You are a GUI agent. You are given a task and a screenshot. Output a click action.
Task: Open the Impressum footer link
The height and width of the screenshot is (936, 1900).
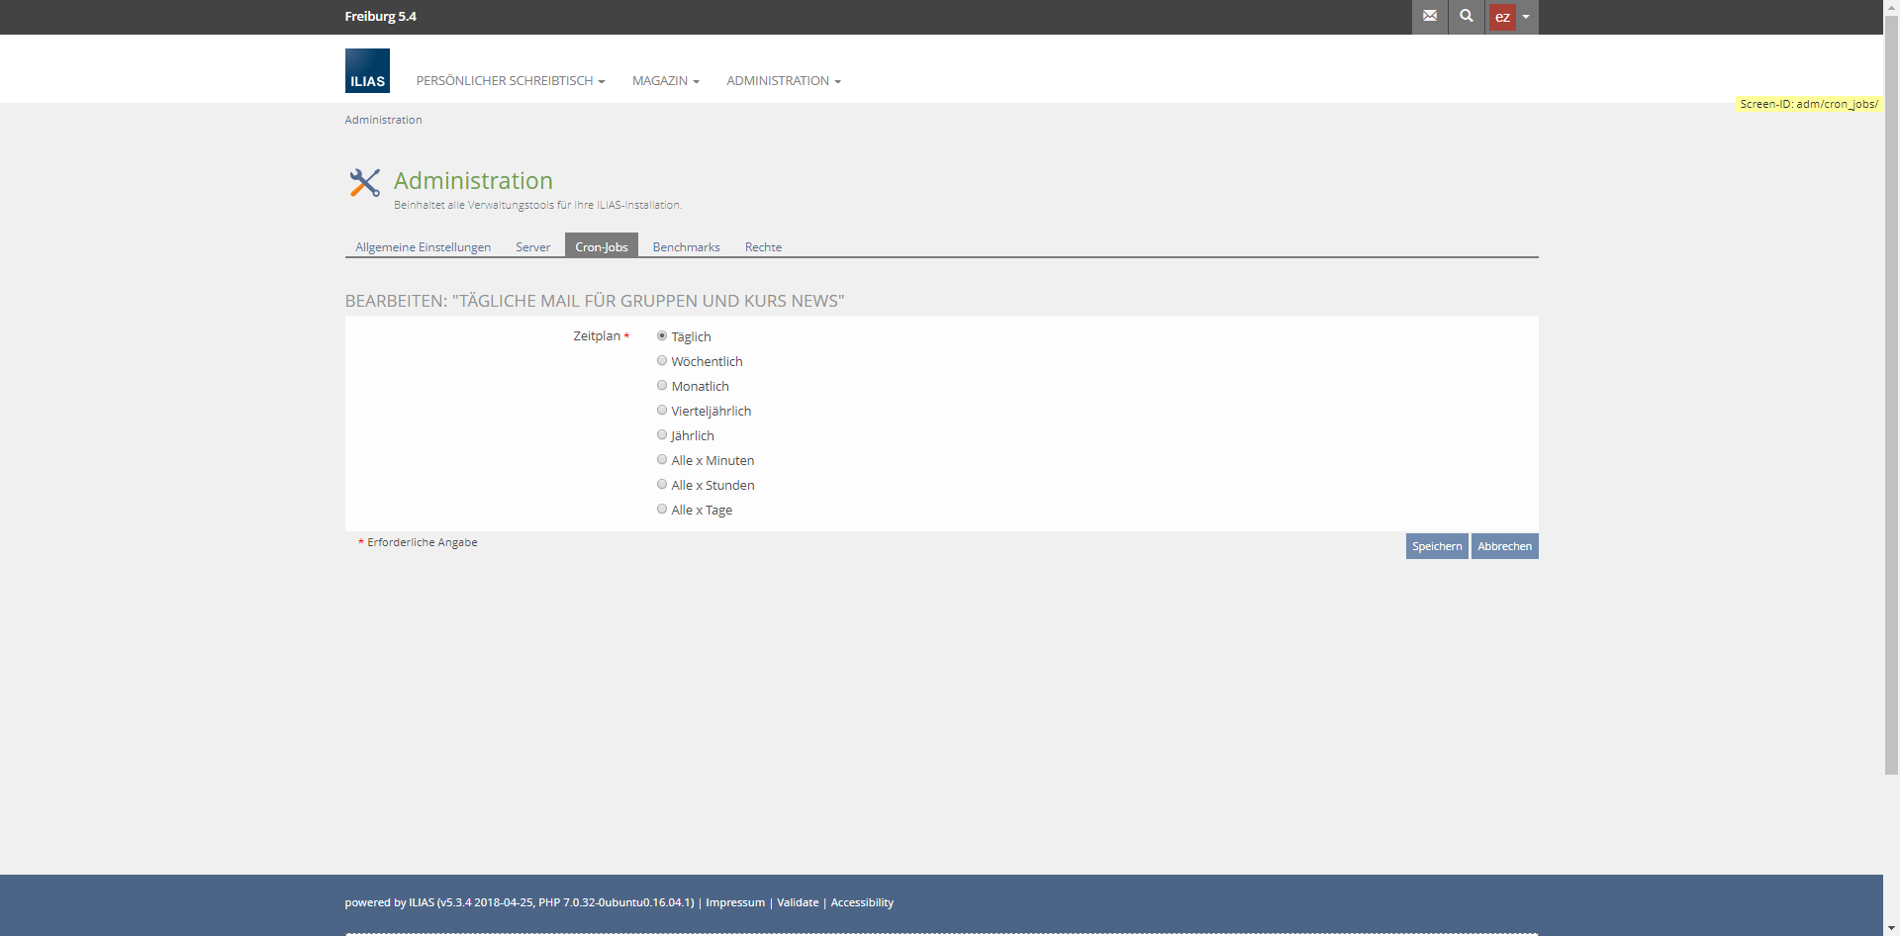point(735,902)
